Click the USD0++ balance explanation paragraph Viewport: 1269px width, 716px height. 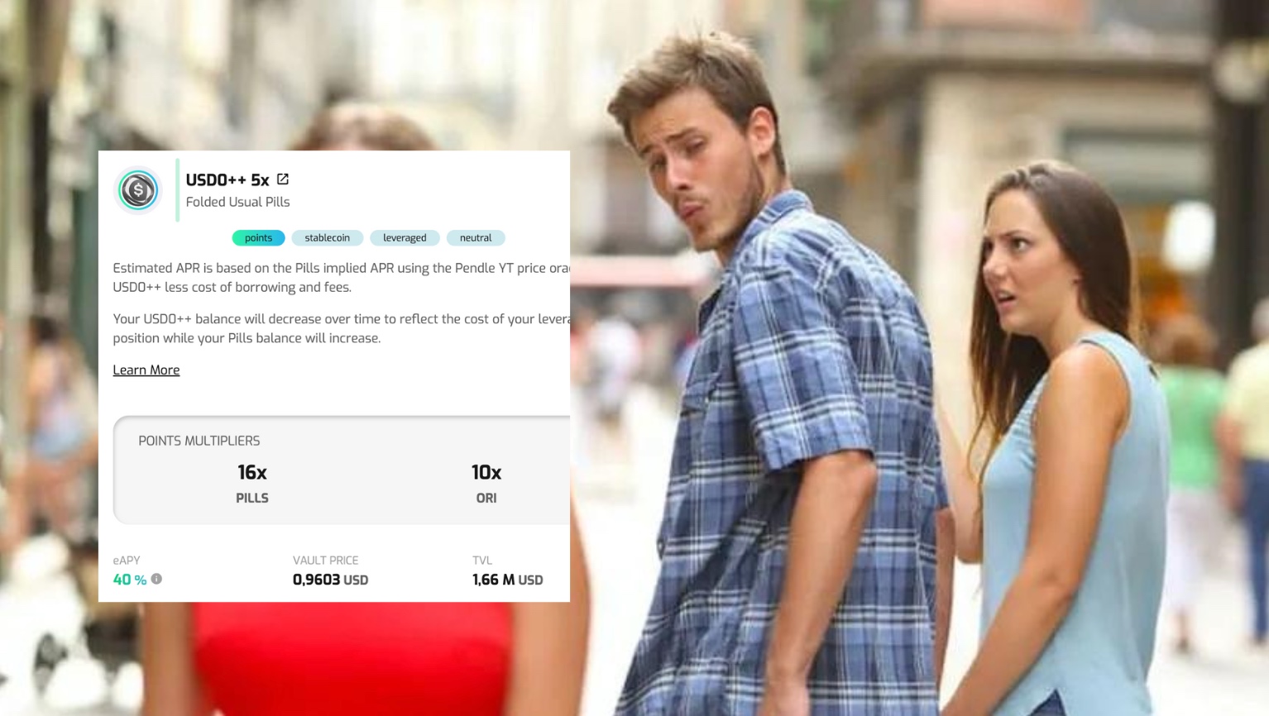[x=342, y=328]
